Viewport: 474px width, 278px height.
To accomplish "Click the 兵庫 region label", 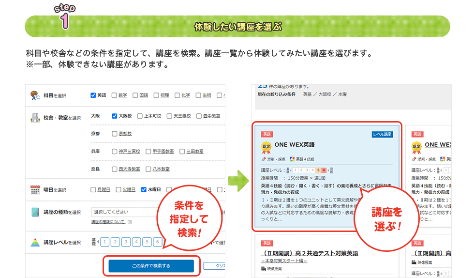I will pyautogui.click(x=95, y=151).
